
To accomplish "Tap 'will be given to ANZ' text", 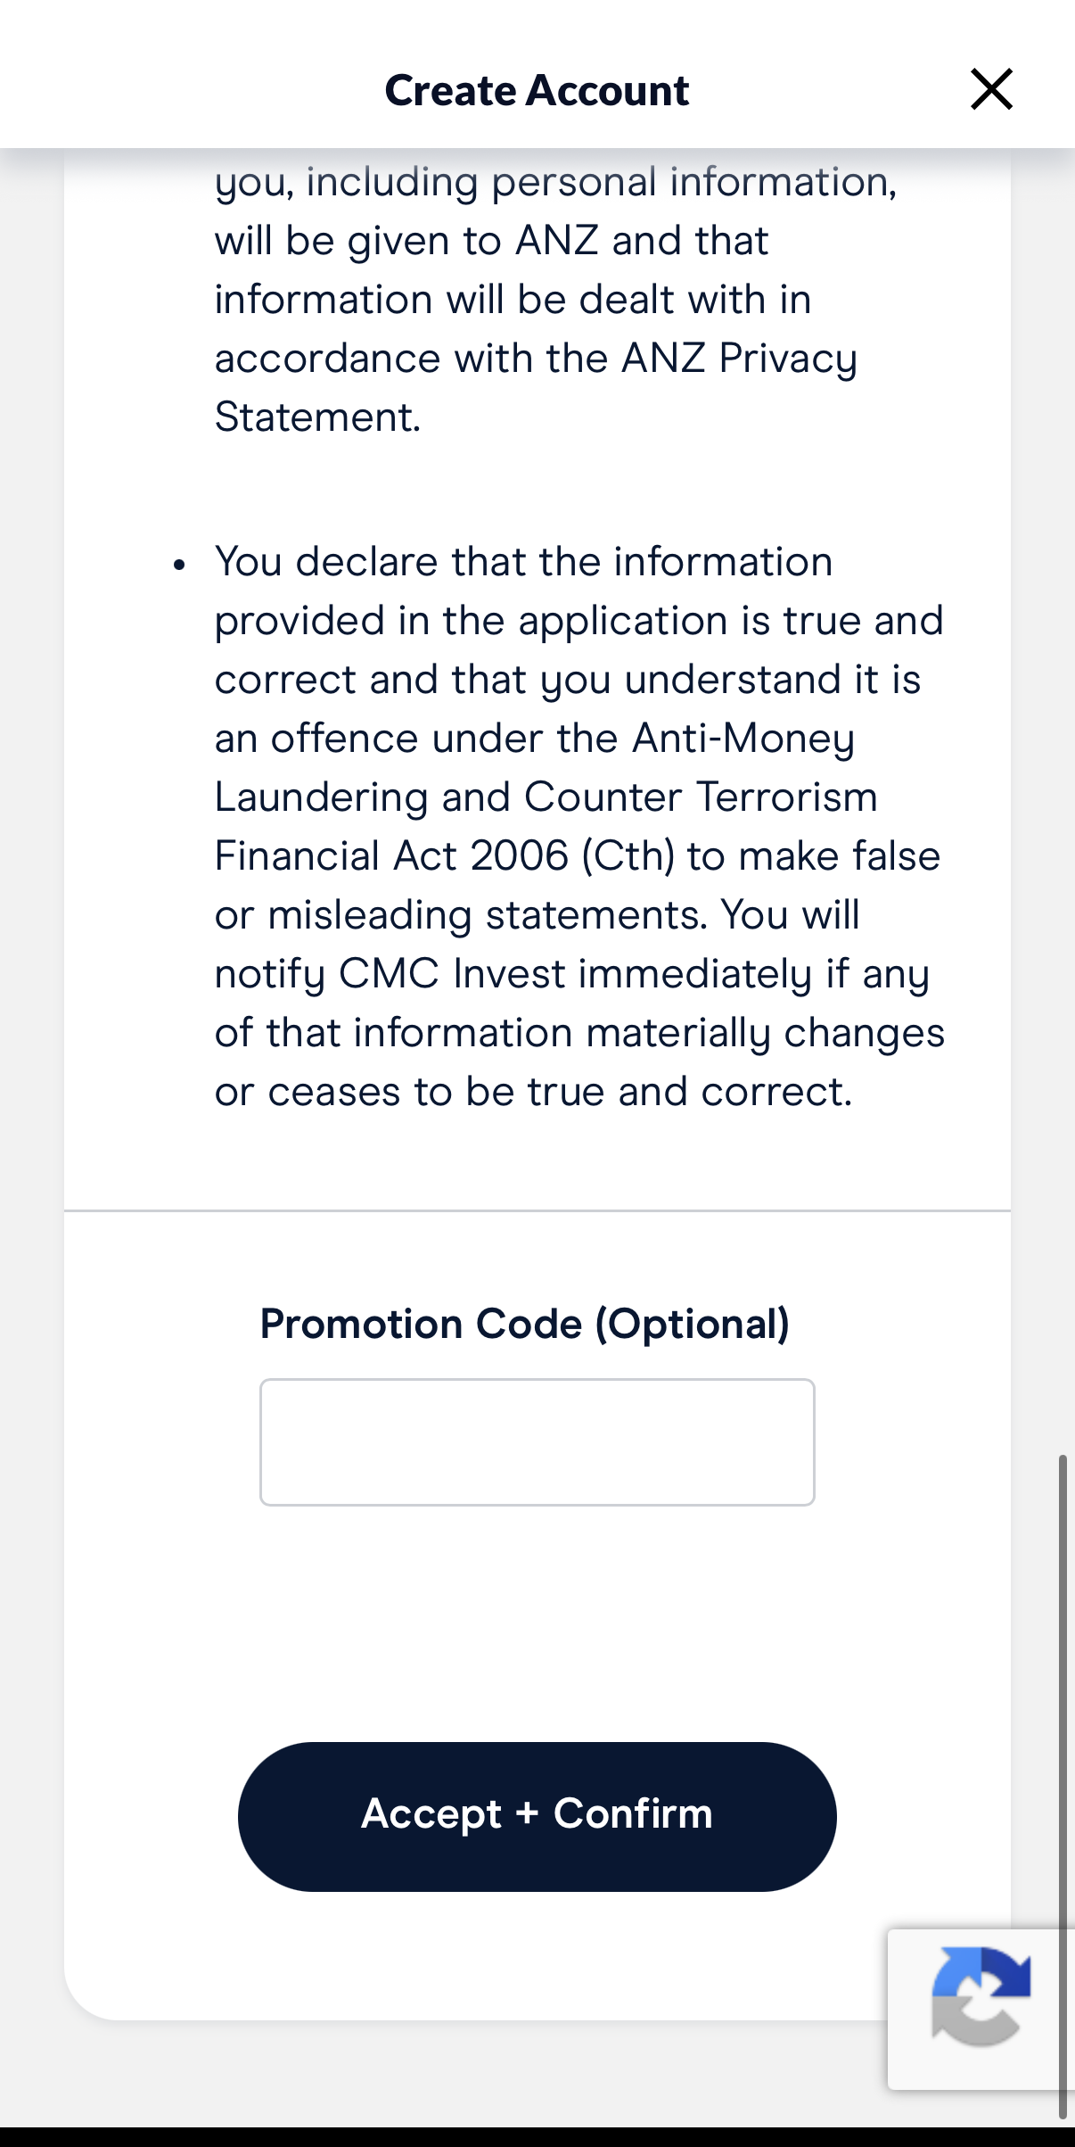I will pos(490,241).
